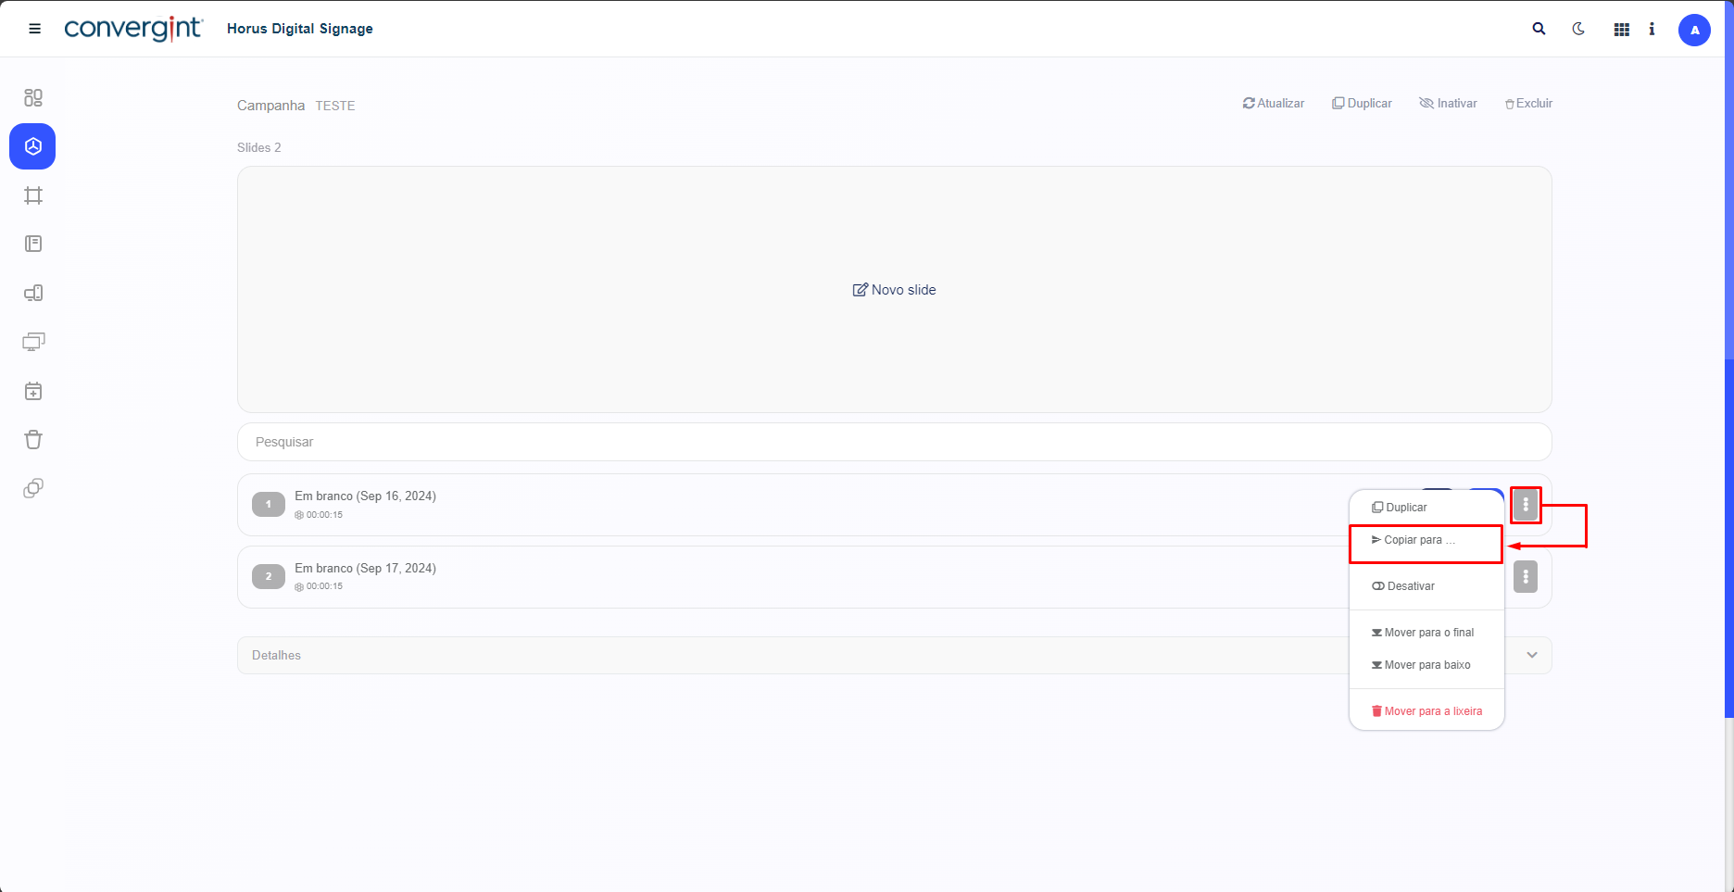Toggle the hamburger sidebar menu
Image resolution: width=1734 pixels, height=892 pixels.
tap(35, 29)
